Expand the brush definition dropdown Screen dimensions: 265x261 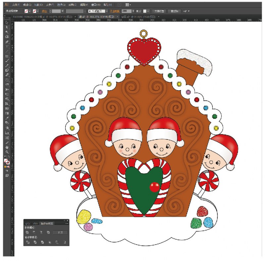106,11
